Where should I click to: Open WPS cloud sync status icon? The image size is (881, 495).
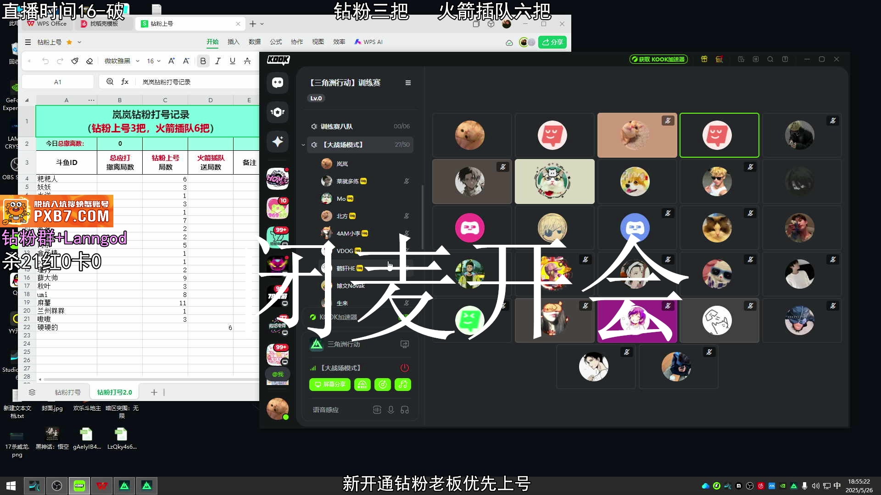tap(509, 42)
